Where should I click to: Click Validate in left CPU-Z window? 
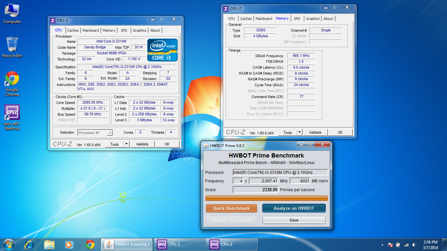pyautogui.click(x=142, y=144)
